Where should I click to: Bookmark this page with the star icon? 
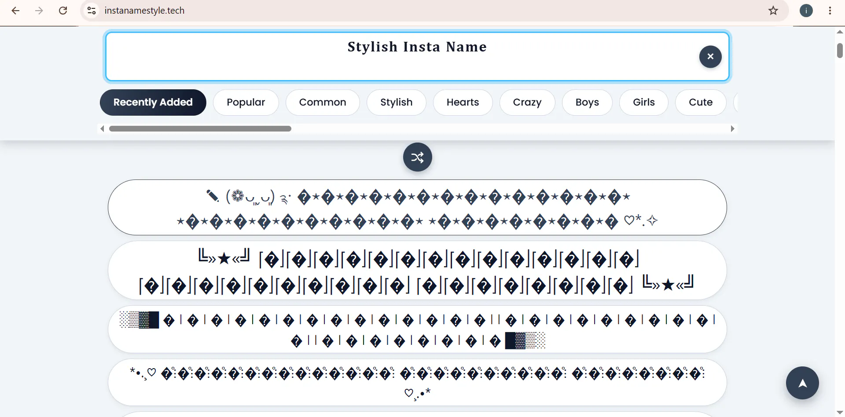[x=773, y=11]
